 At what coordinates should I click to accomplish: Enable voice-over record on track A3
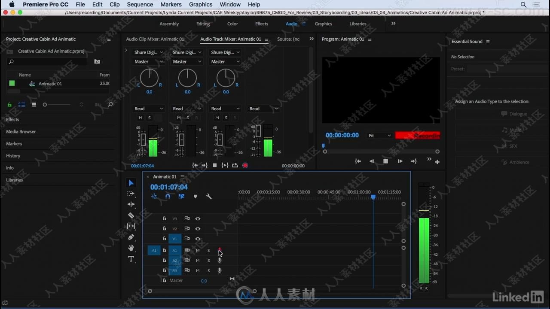pyautogui.click(x=220, y=270)
